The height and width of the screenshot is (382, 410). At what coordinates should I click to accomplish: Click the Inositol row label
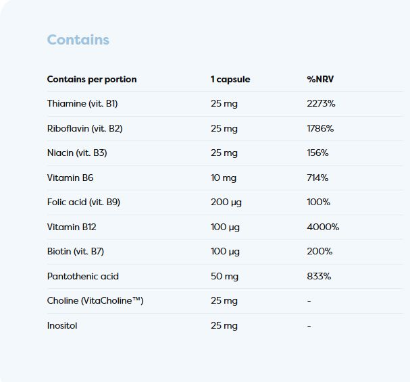pyautogui.click(x=62, y=326)
